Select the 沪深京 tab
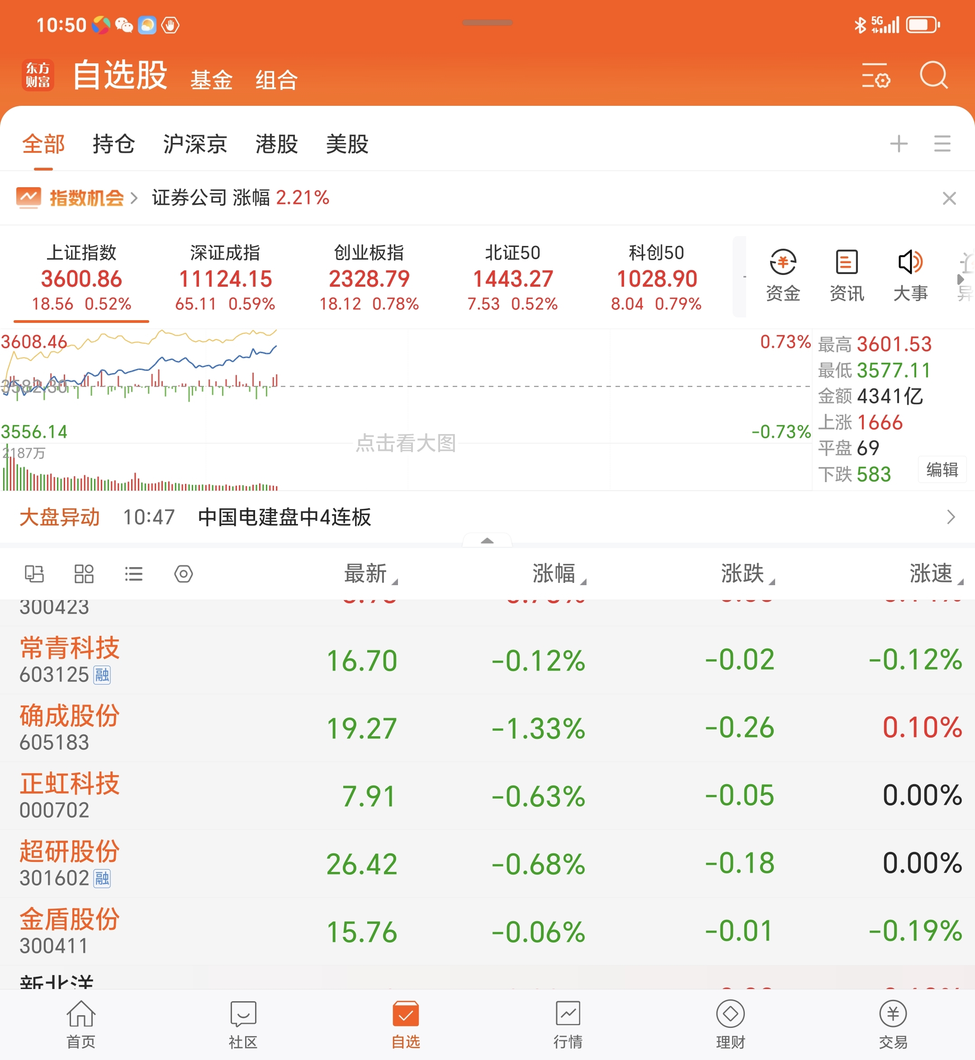 tap(194, 143)
